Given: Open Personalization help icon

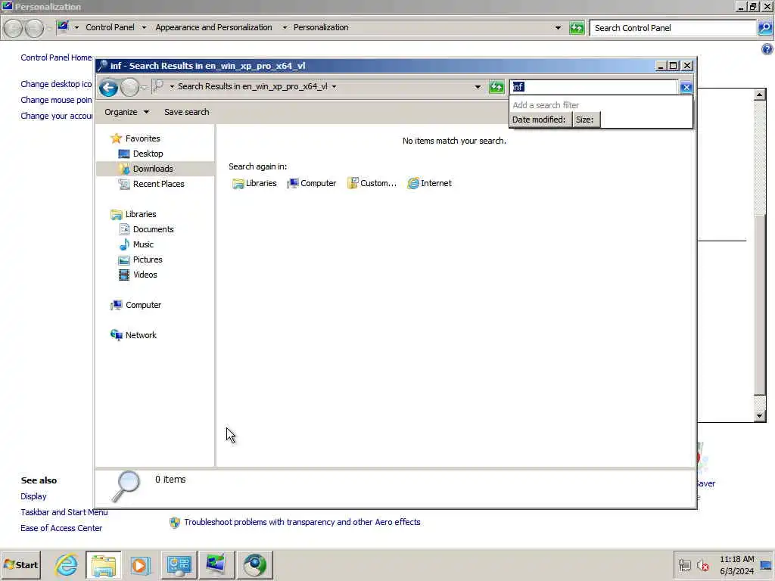Looking at the screenshot, I should click(x=767, y=49).
